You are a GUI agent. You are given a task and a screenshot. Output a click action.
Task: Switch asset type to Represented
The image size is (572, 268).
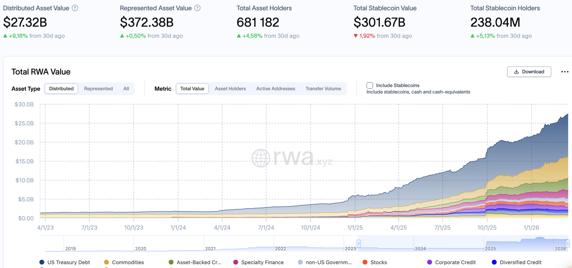tap(98, 89)
